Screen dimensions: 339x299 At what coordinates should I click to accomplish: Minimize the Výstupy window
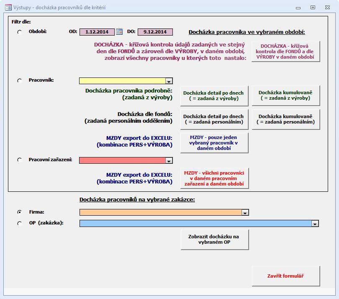[298, 8]
